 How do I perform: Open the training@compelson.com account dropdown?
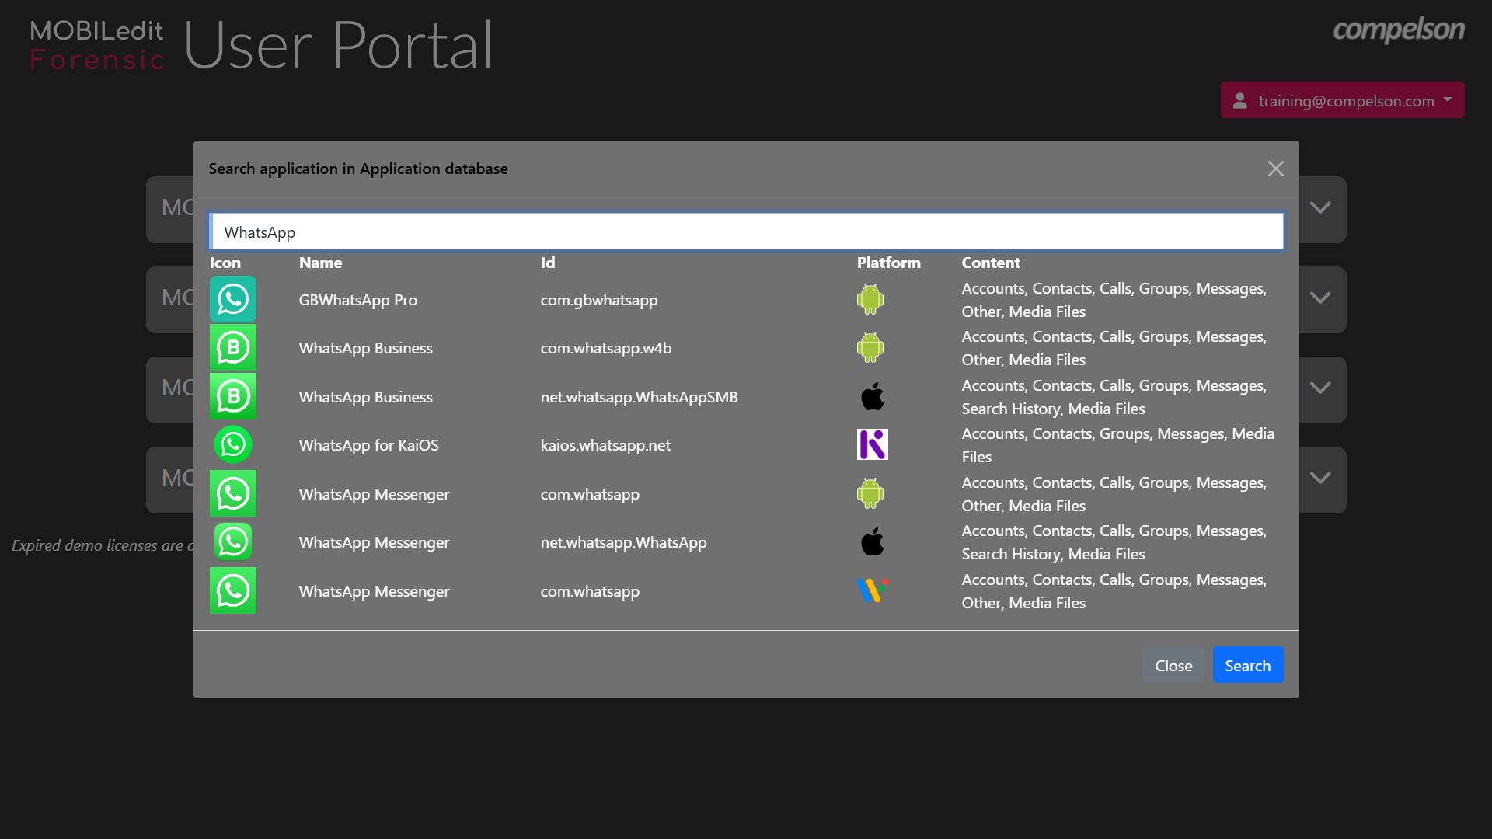(1342, 100)
